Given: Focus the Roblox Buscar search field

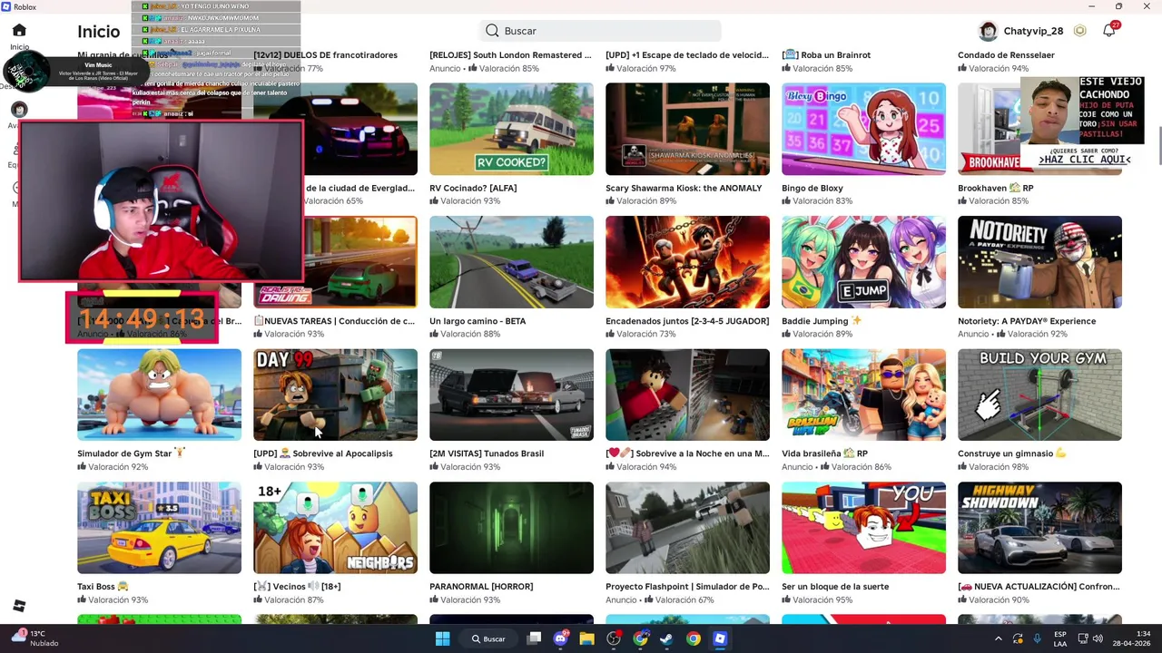Looking at the screenshot, I should 600,31.
